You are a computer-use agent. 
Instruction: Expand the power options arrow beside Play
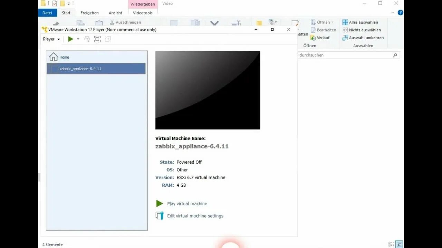(x=78, y=39)
